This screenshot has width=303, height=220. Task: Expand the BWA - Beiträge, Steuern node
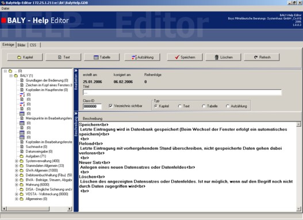click(x=17, y=180)
